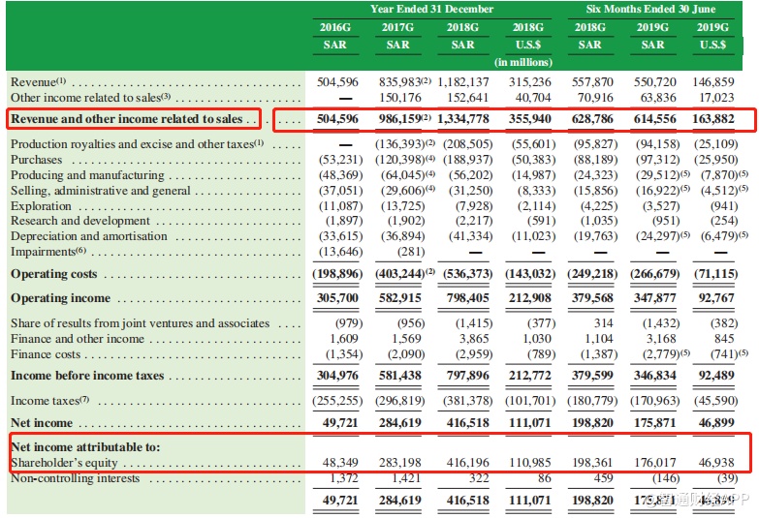759x518 pixels.
Task: Select the 'Revenue and other income related to sales' label
Action: 126,119
